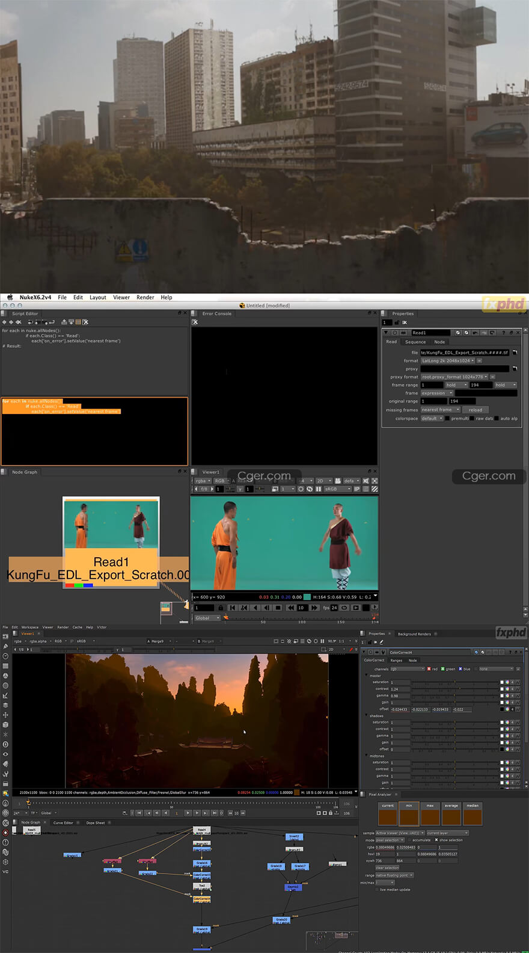Screen dimensions: 529x953
Task: Open the Transform nodes toolbar menu
Action: click(x=5, y=715)
